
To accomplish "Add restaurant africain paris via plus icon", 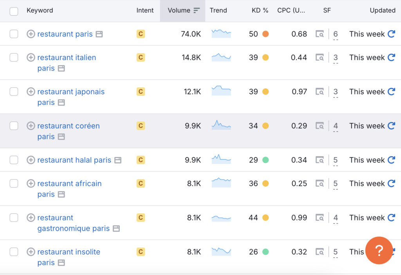I will coord(31,184).
